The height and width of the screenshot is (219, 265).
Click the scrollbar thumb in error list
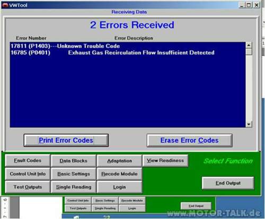[x=249, y=51]
